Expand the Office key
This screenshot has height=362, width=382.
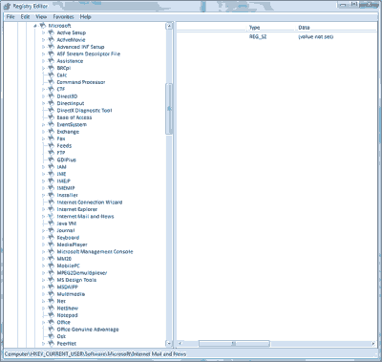[44, 323]
